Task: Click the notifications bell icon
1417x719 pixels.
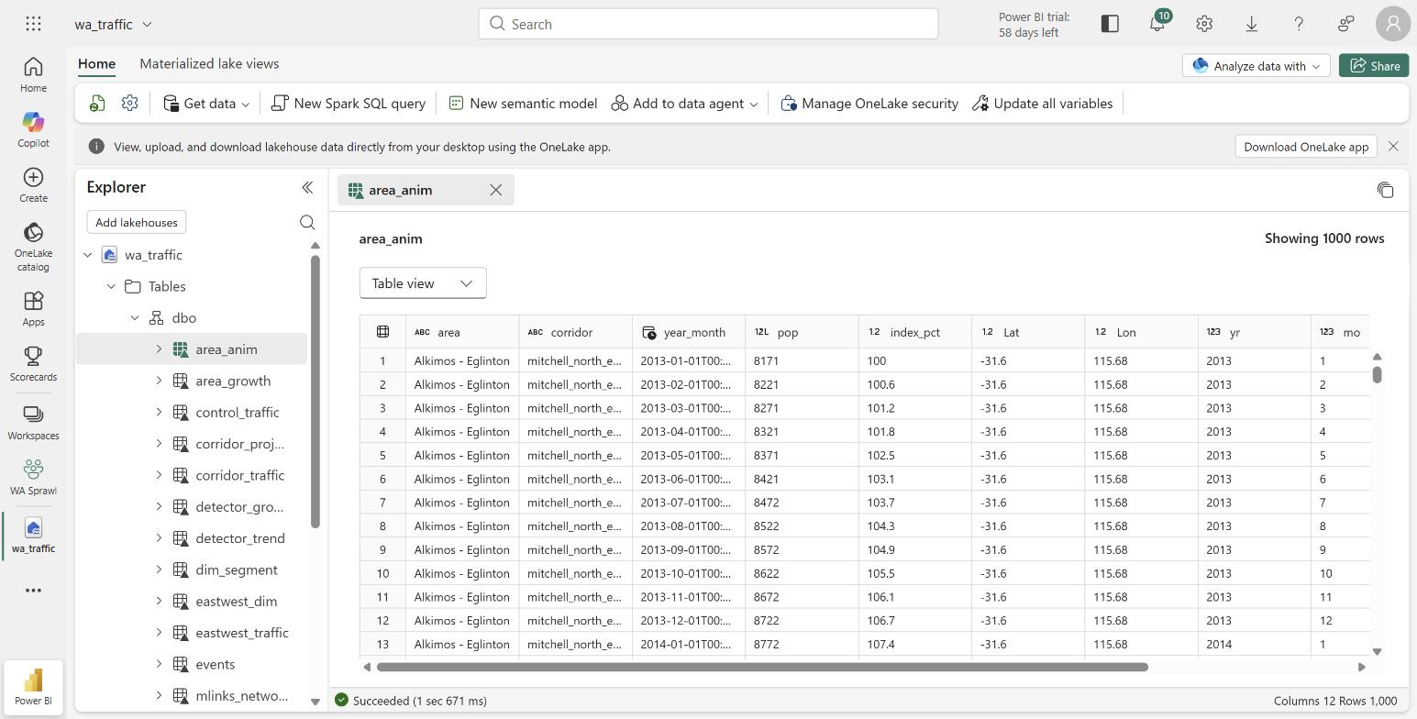Action: click(1157, 24)
